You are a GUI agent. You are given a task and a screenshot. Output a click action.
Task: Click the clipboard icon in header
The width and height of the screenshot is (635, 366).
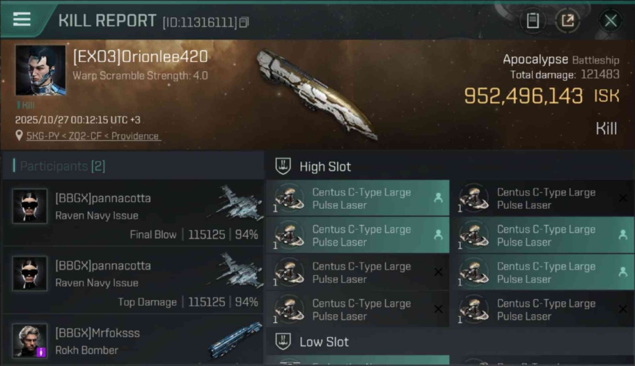coord(532,21)
